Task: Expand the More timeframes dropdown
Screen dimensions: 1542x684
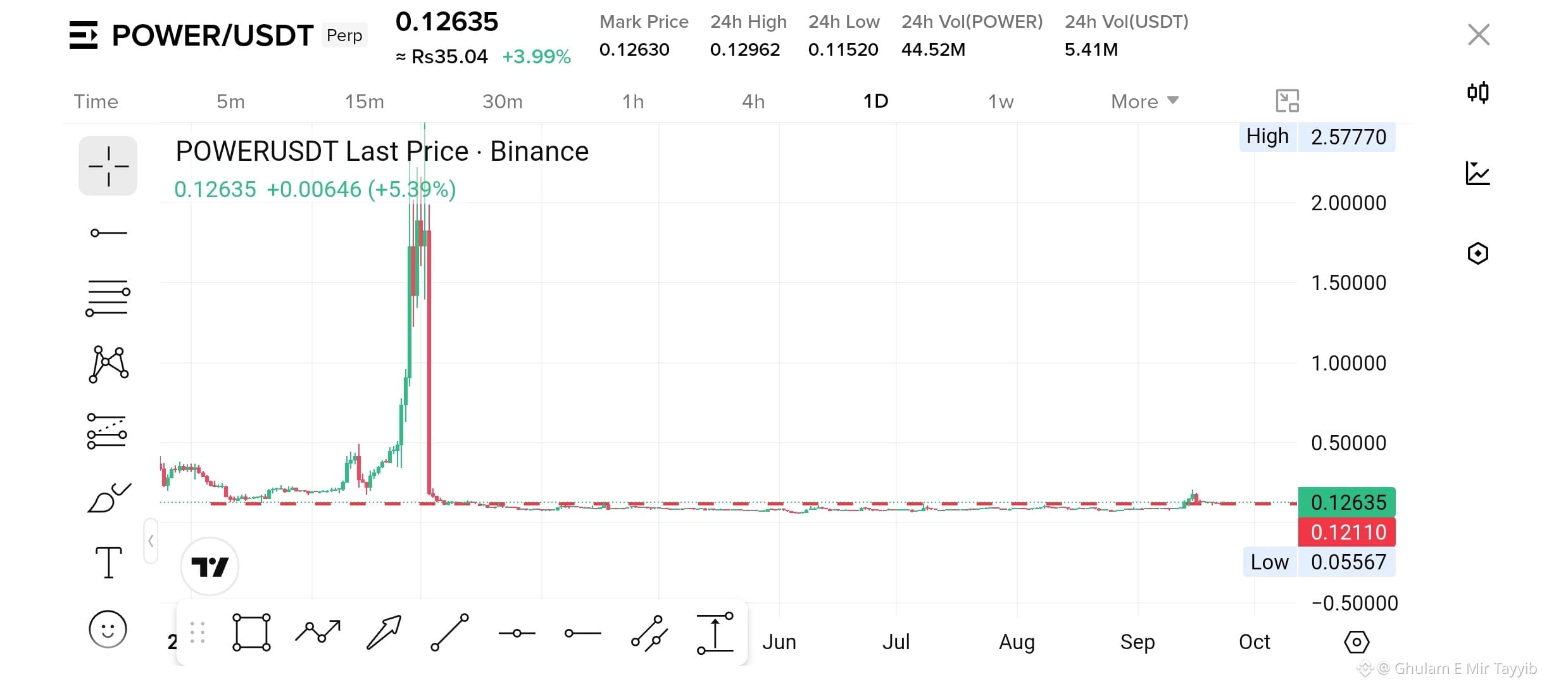Action: (1144, 101)
